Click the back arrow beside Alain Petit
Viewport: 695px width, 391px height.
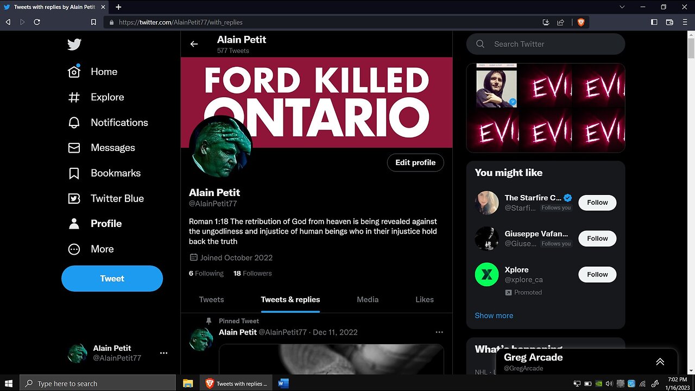point(194,44)
